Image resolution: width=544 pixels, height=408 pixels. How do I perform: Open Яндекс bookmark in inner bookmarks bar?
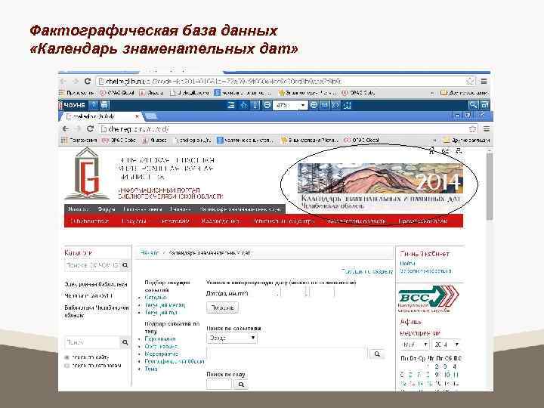155,141
